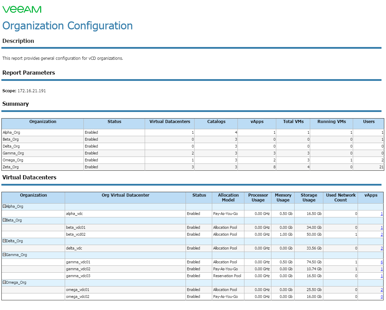Open vApps link for gamma_vdc01
The width and height of the screenshot is (386, 310).
pos(381,262)
